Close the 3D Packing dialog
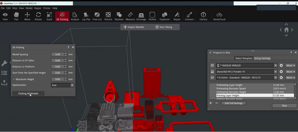The height and width of the screenshot is (132, 298). click(73, 47)
